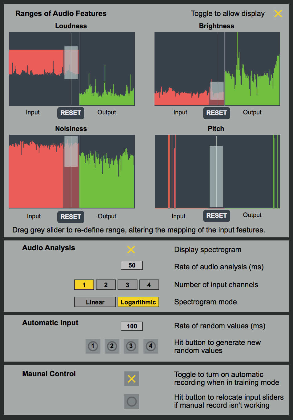Click the red Input lines in Pitch graph
The image size is (293, 420).
(x=172, y=172)
